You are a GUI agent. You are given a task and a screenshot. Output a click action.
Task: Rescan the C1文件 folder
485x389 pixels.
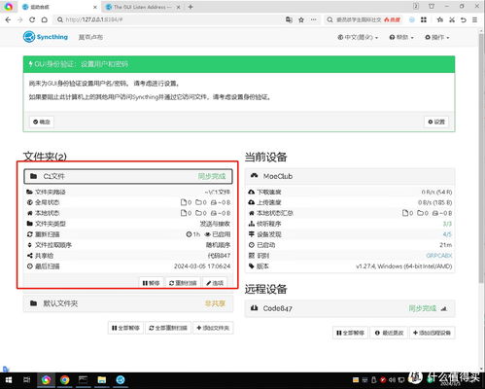(183, 283)
